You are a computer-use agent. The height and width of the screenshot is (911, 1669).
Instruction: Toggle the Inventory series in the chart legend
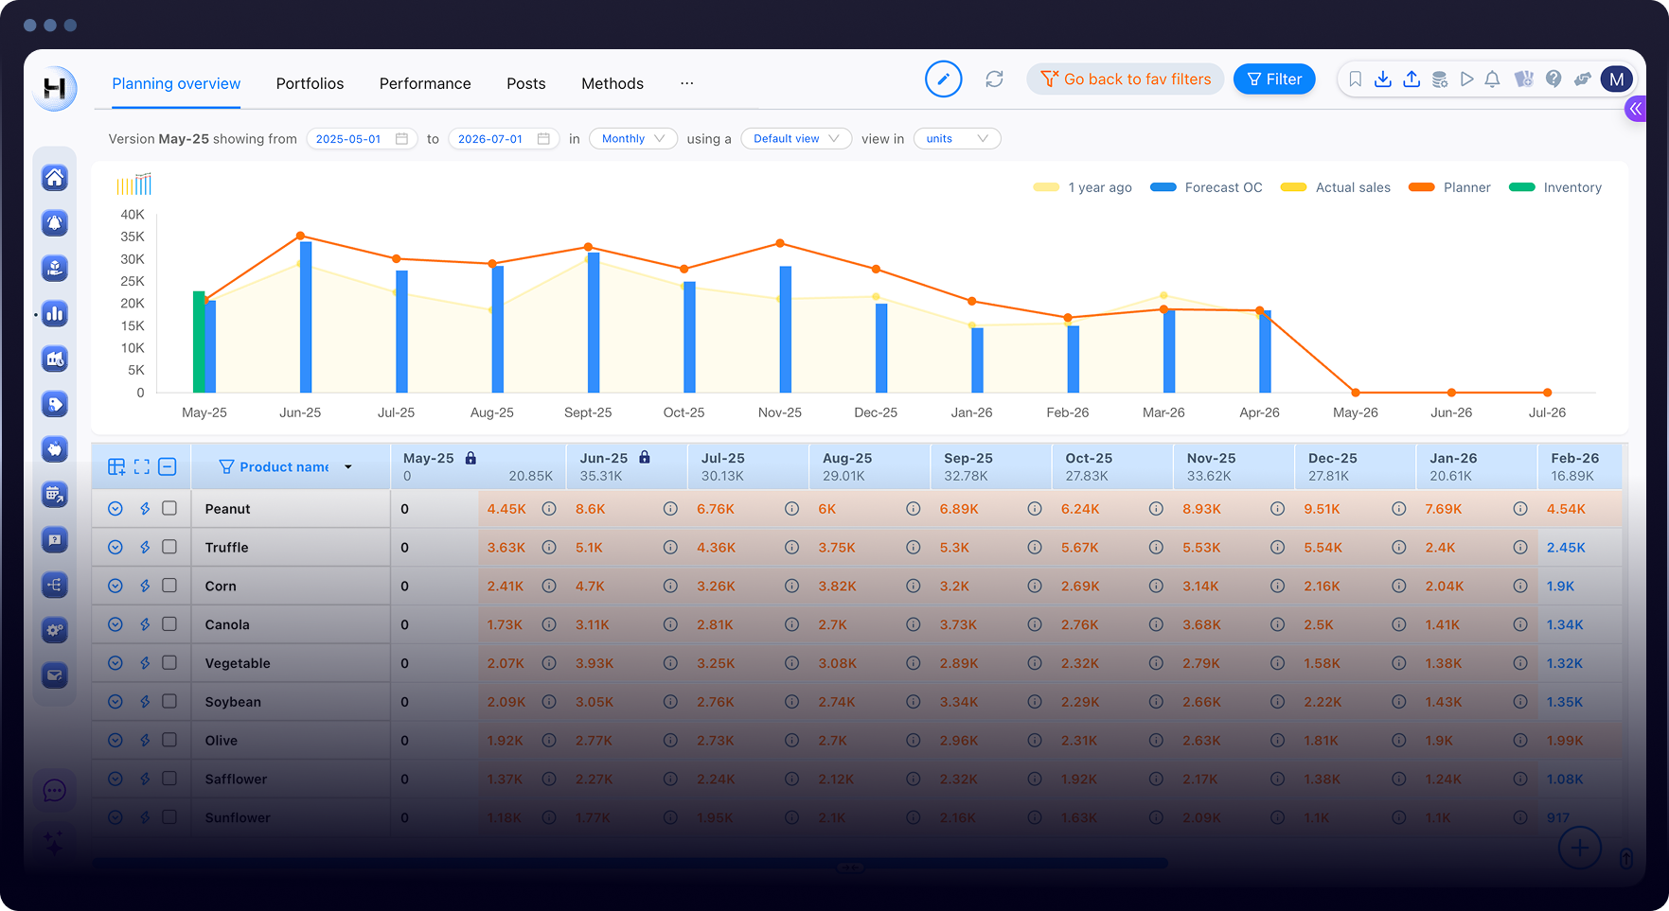pos(1555,187)
